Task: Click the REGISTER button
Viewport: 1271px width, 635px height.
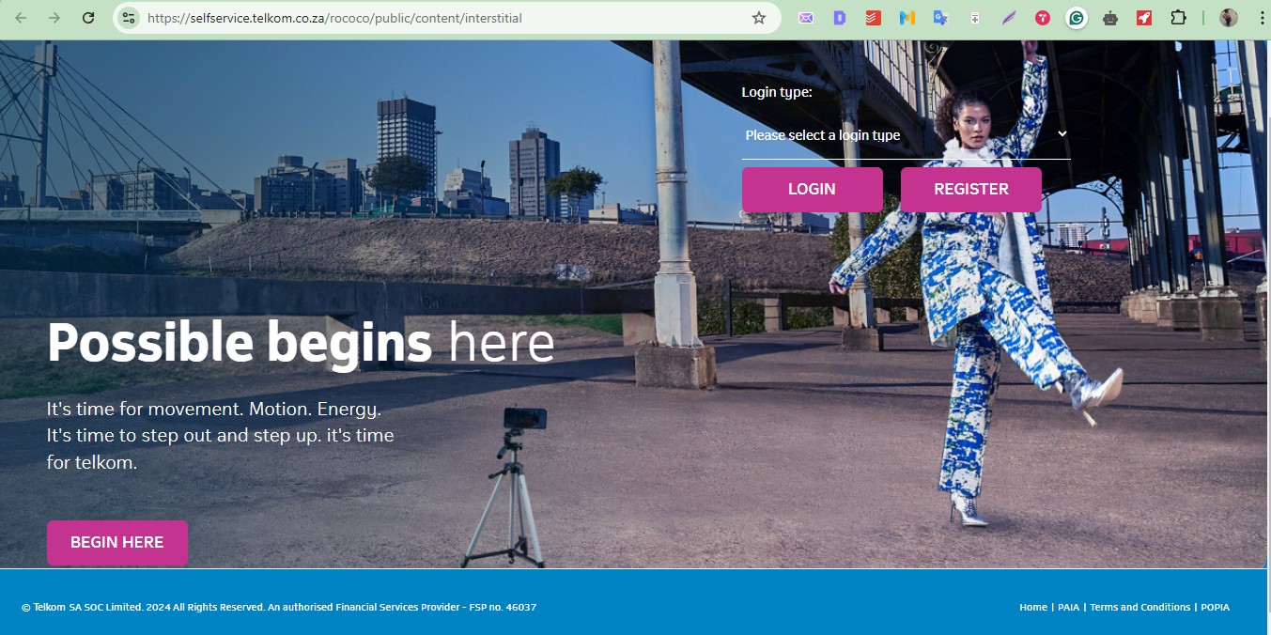Action: coord(970,189)
